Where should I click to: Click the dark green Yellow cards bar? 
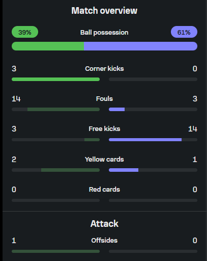click(x=70, y=170)
